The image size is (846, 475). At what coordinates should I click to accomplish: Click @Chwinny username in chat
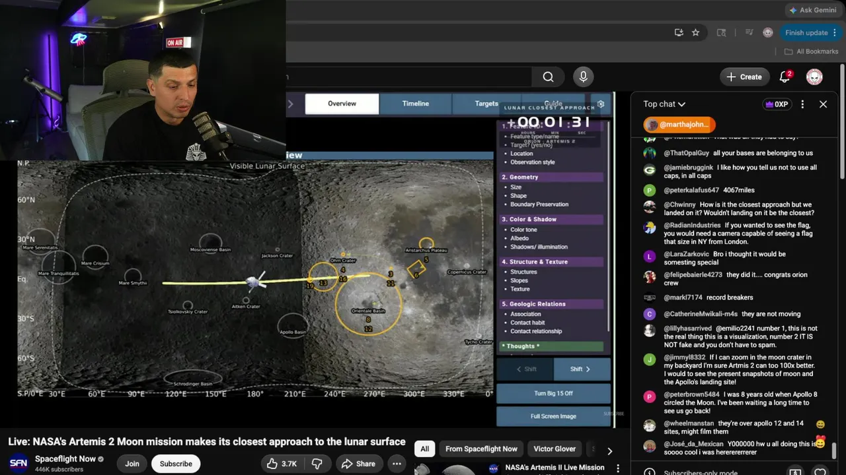(x=679, y=205)
